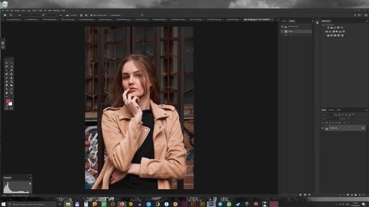
Task: Toggle lock transparent pixels
Action: click(327, 122)
